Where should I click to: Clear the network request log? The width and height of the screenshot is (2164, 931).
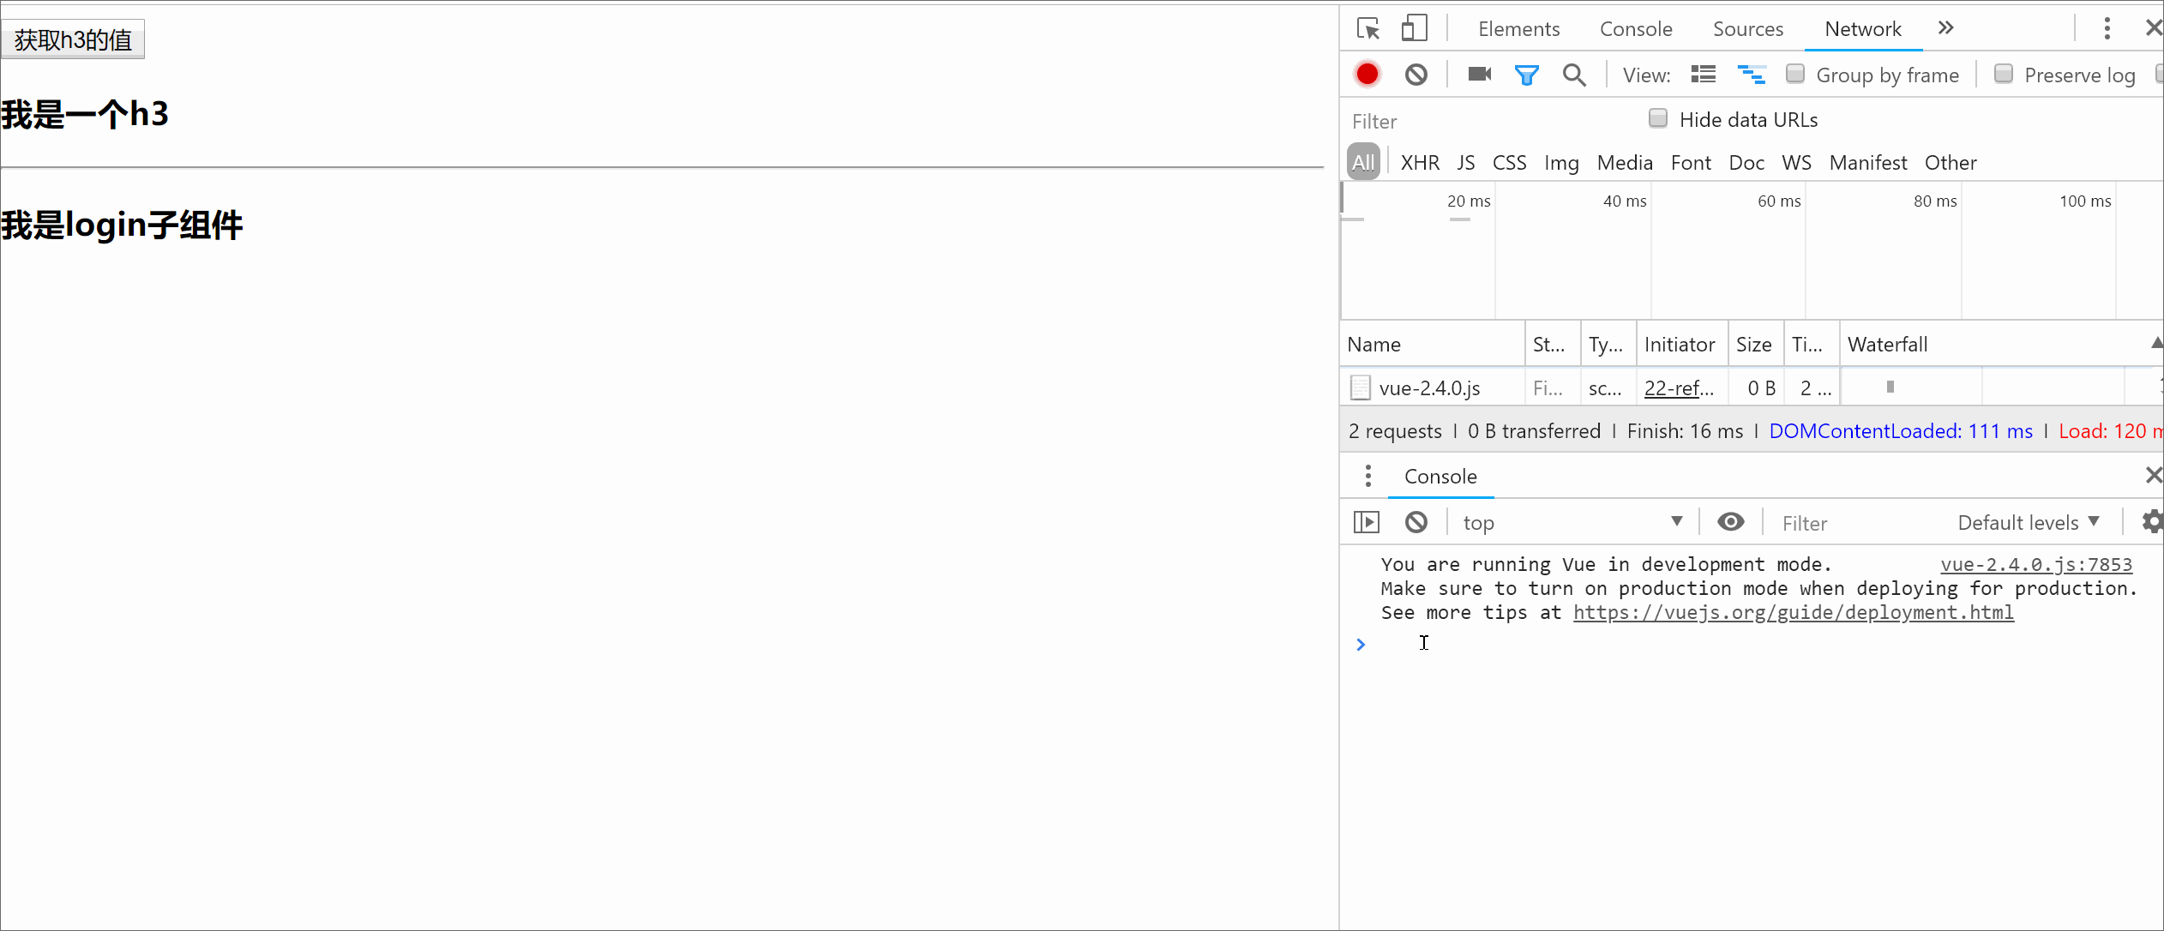tap(1416, 75)
